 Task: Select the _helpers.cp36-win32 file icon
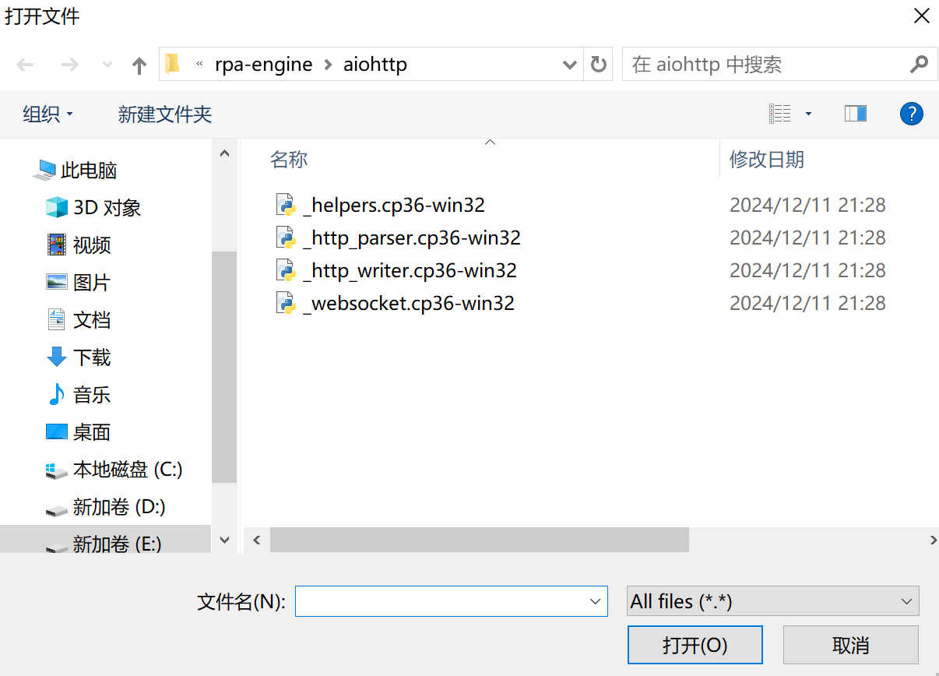tap(286, 205)
